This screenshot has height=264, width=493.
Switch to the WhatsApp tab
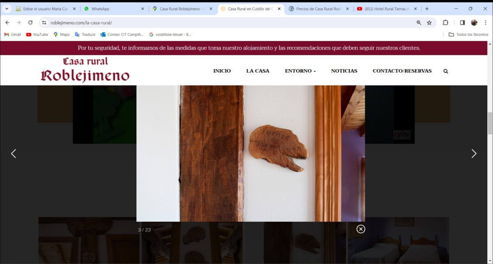111,9
